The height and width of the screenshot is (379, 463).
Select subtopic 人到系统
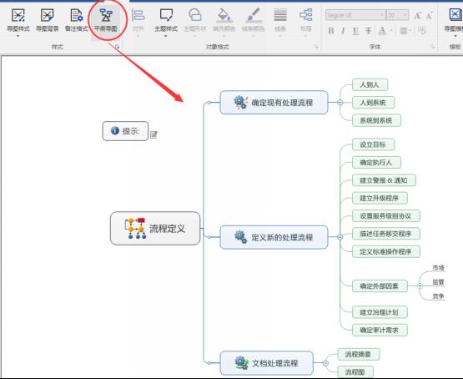click(x=373, y=103)
